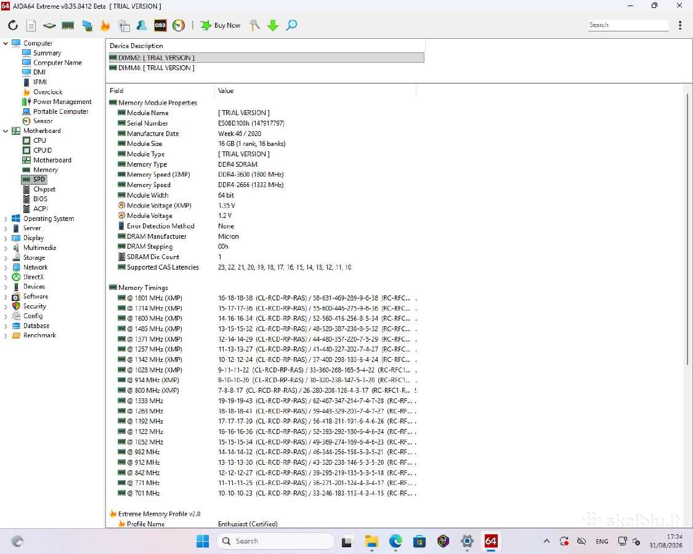The image size is (693, 554).
Task: Select Summary in the tree
Action: (x=47, y=53)
